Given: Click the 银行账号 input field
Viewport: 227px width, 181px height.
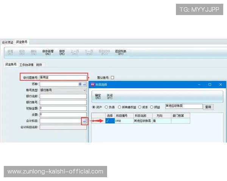Looking at the screenshot, I should pos(63,102).
